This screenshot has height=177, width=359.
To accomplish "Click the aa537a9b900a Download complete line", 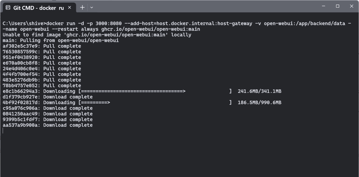I will click(48, 125).
